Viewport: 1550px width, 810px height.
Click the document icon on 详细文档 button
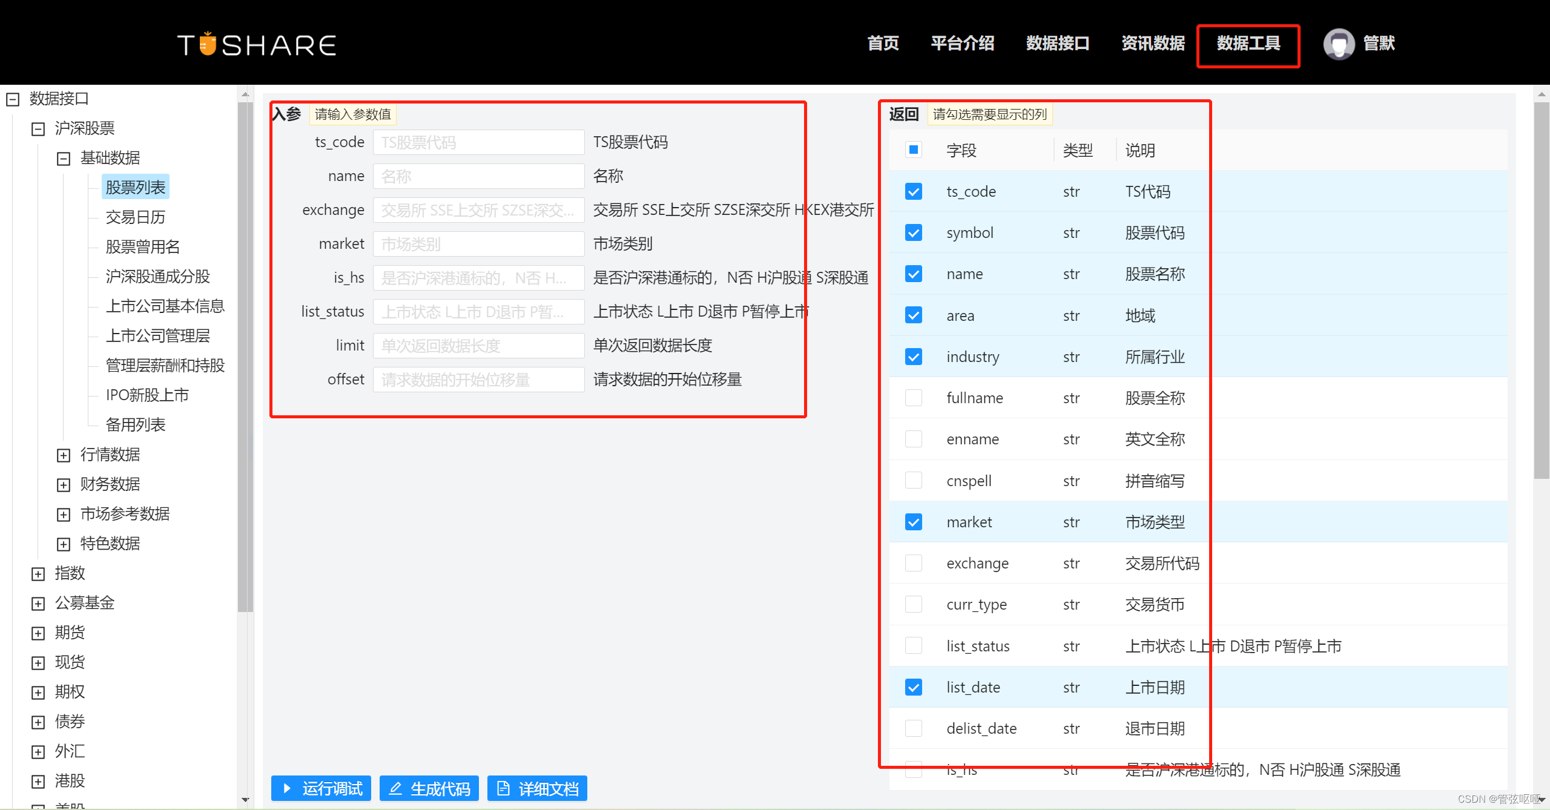coord(503,788)
